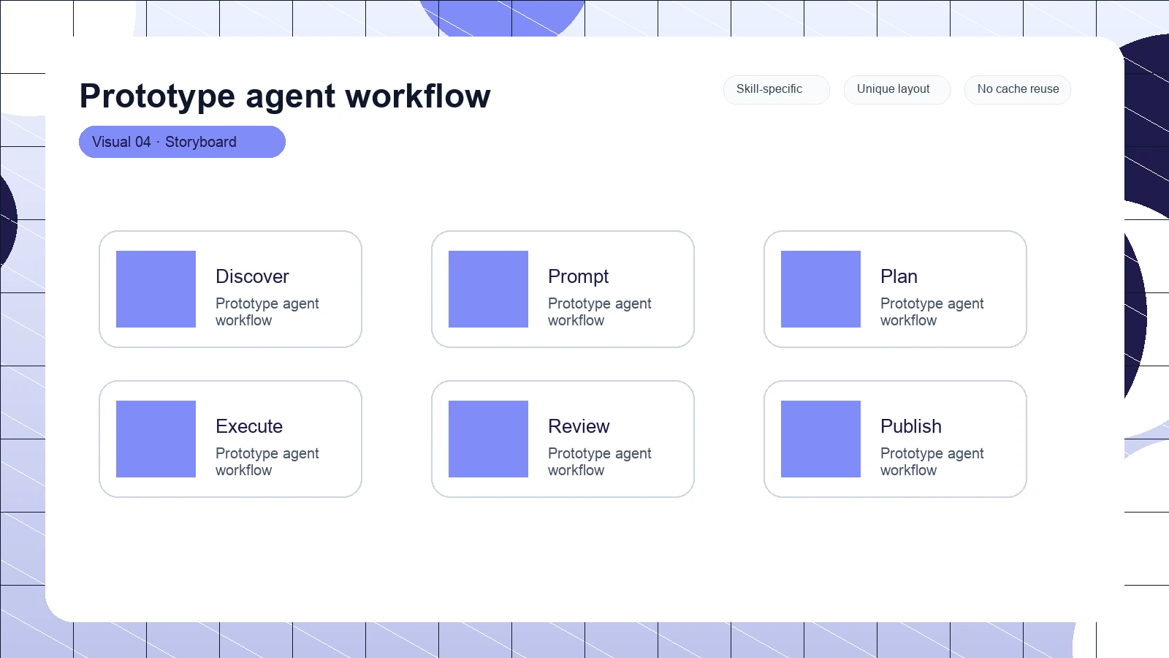Click the Review card title
This screenshot has width=1169, height=658.
(x=579, y=426)
